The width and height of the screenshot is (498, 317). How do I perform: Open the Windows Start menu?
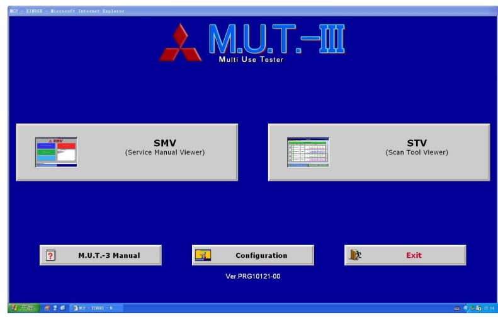pyautogui.click(x=24, y=308)
